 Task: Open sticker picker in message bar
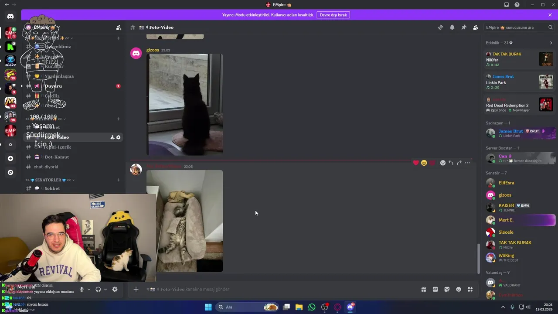(447, 289)
